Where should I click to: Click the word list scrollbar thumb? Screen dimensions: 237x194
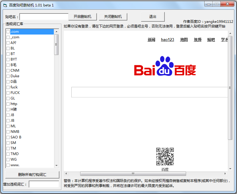(x=56, y=44)
